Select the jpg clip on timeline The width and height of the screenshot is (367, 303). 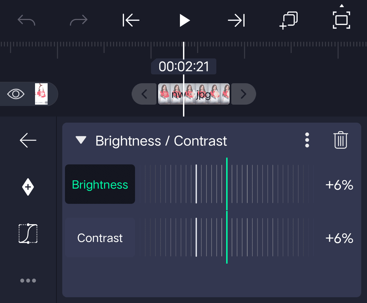[194, 94]
